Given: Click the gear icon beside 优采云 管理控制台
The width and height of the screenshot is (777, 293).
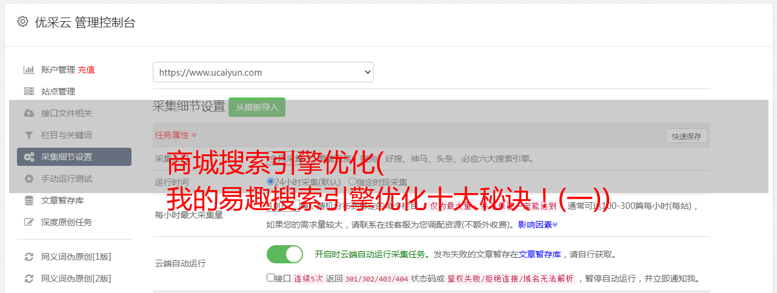Looking at the screenshot, I should coord(22,22).
